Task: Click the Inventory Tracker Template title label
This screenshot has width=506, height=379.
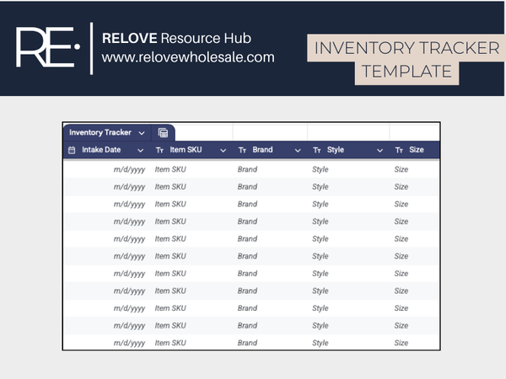Action: point(406,60)
